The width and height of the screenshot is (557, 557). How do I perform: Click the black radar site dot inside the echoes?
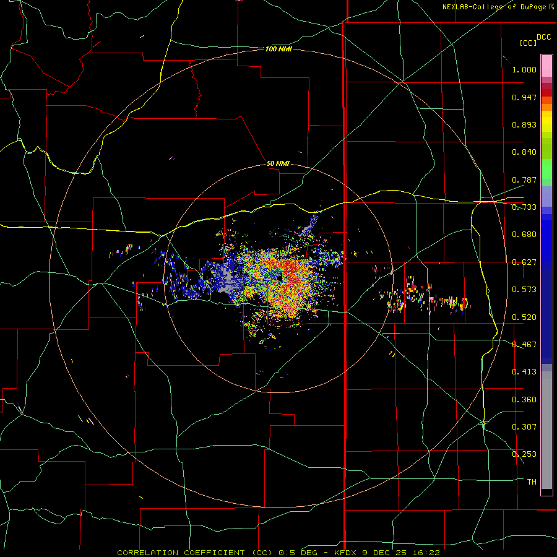point(280,279)
